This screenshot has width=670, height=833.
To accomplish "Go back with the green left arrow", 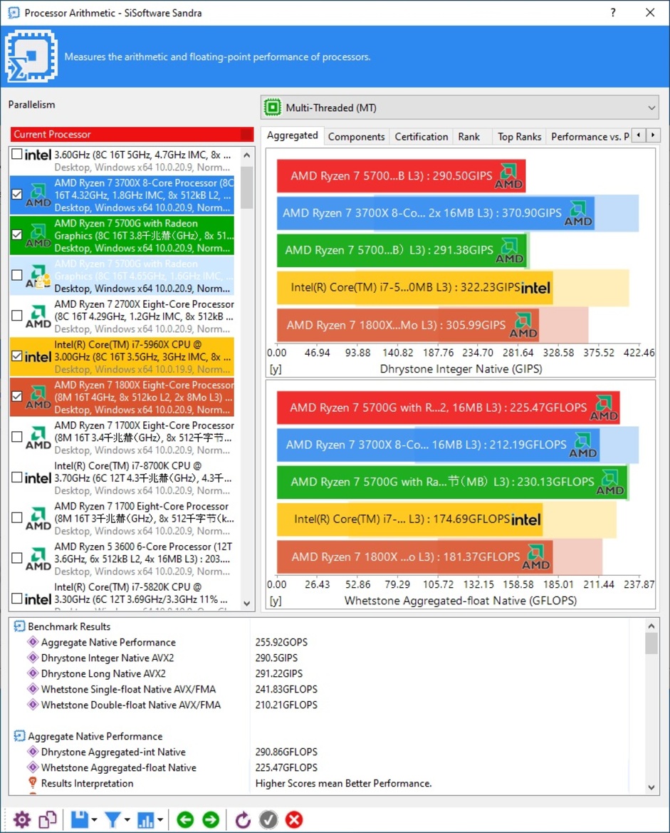I will (x=185, y=819).
